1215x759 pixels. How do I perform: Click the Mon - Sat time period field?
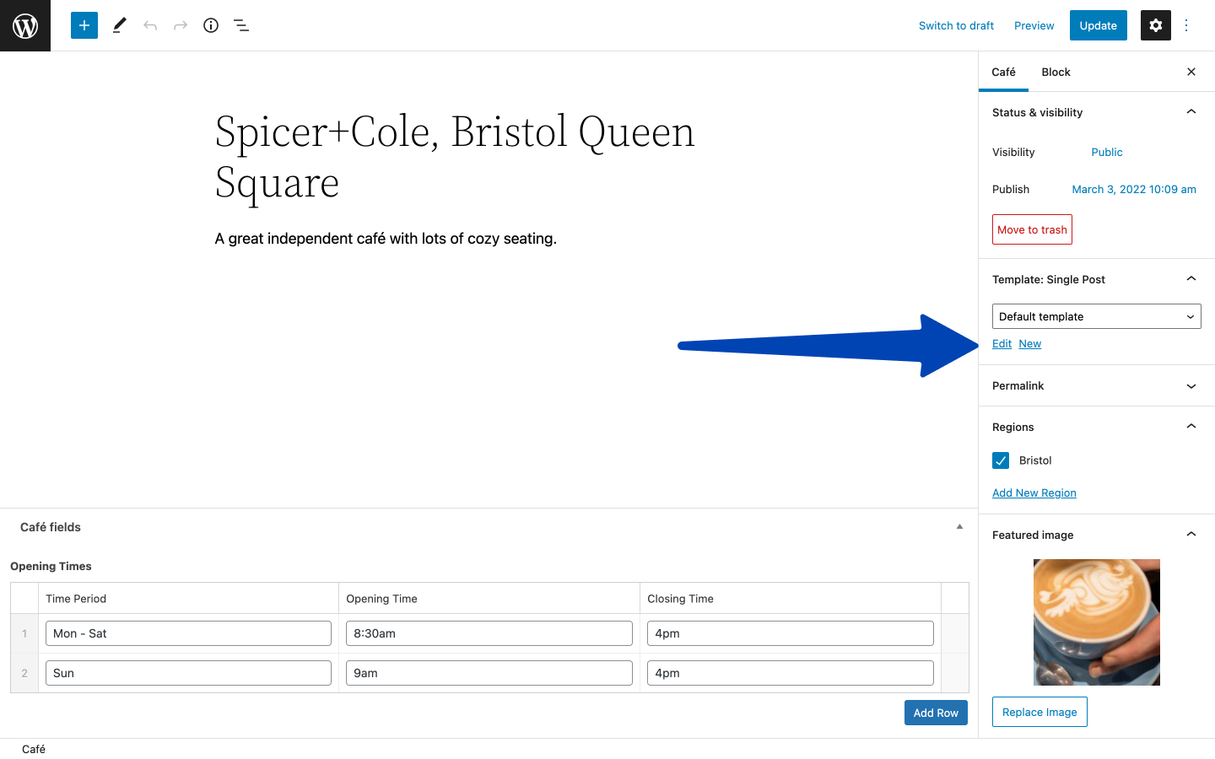point(188,633)
